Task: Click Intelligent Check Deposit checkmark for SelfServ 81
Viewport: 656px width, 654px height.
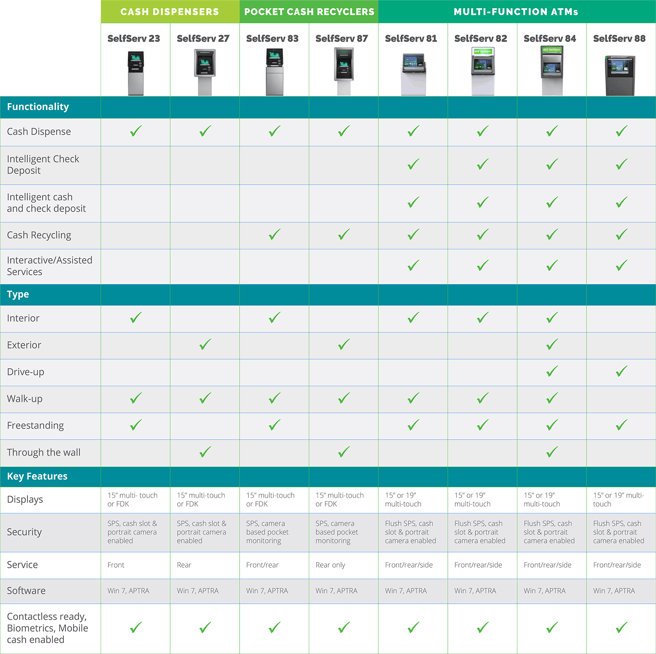Action: (x=413, y=164)
